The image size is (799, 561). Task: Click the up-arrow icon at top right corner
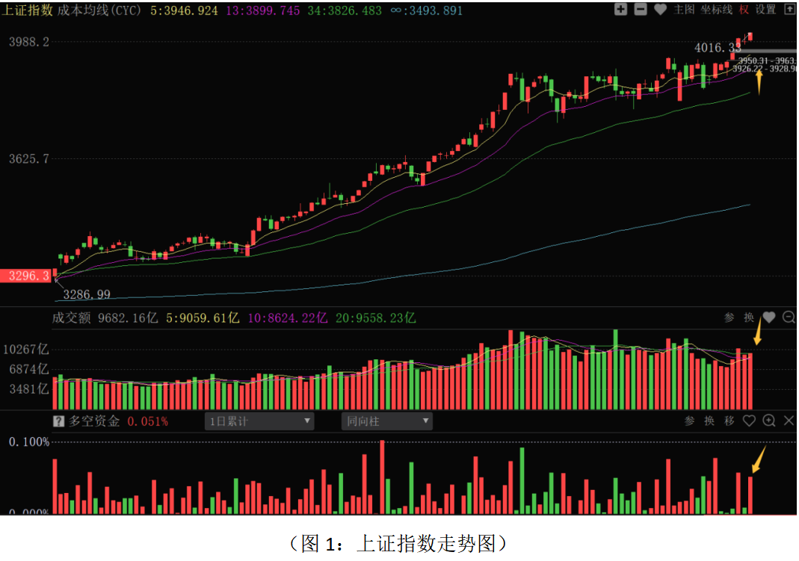point(789,10)
